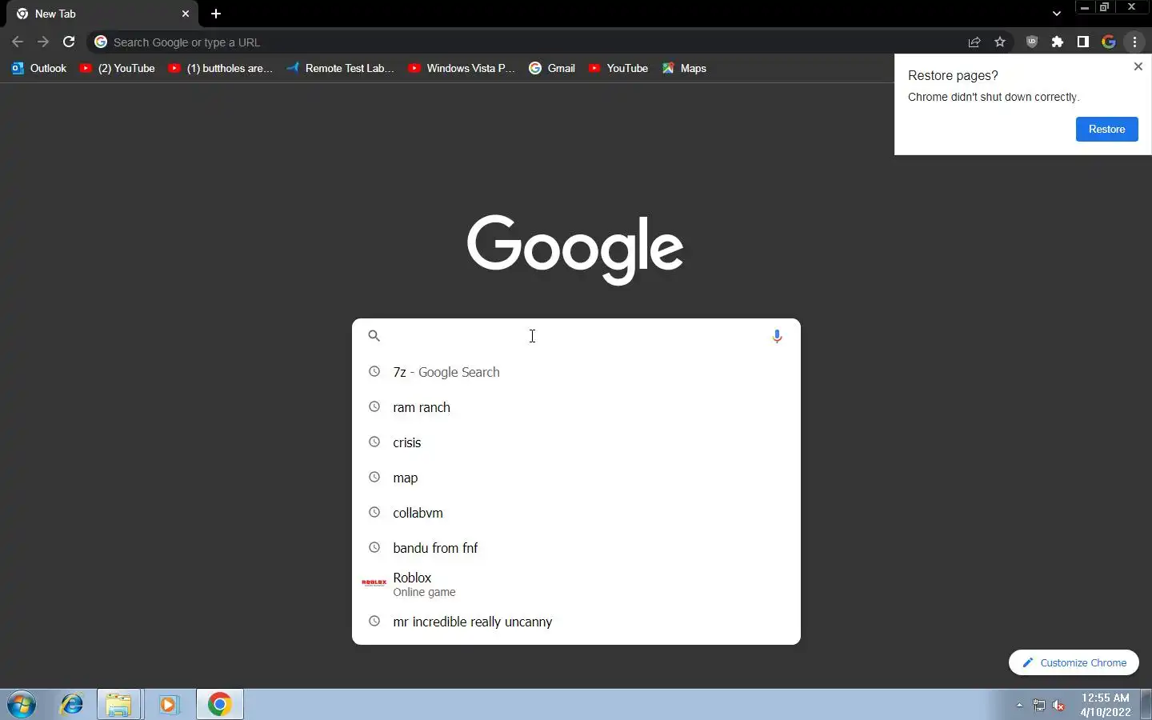Screen dimensions: 1152x720
Task: Click the magnifier icon in search box
Action: [x=374, y=336]
